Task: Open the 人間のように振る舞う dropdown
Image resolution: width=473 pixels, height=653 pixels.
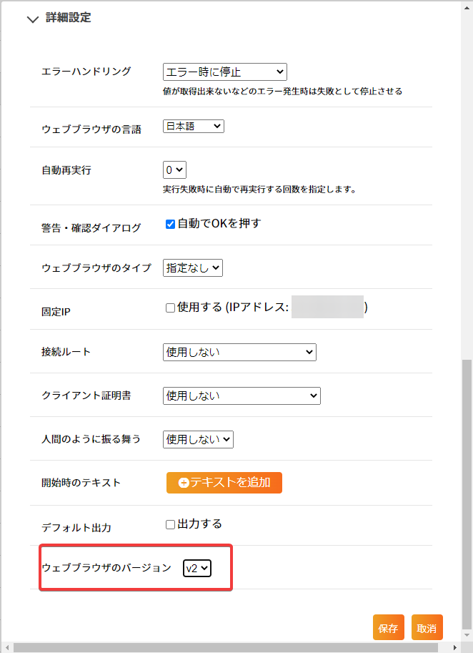Action: click(198, 439)
